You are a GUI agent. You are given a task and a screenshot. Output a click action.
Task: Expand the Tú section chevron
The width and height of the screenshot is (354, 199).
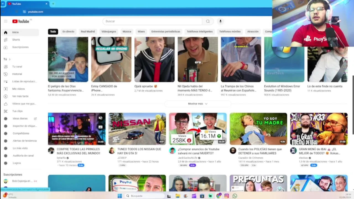pyautogui.click(x=10, y=59)
